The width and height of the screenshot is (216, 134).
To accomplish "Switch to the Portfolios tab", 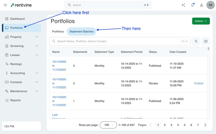I will pyautogui.click(x=58, y=31).
